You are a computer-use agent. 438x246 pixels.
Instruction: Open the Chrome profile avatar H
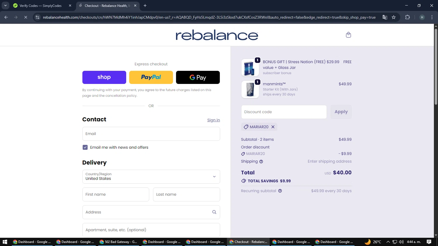tap(422, 17)
